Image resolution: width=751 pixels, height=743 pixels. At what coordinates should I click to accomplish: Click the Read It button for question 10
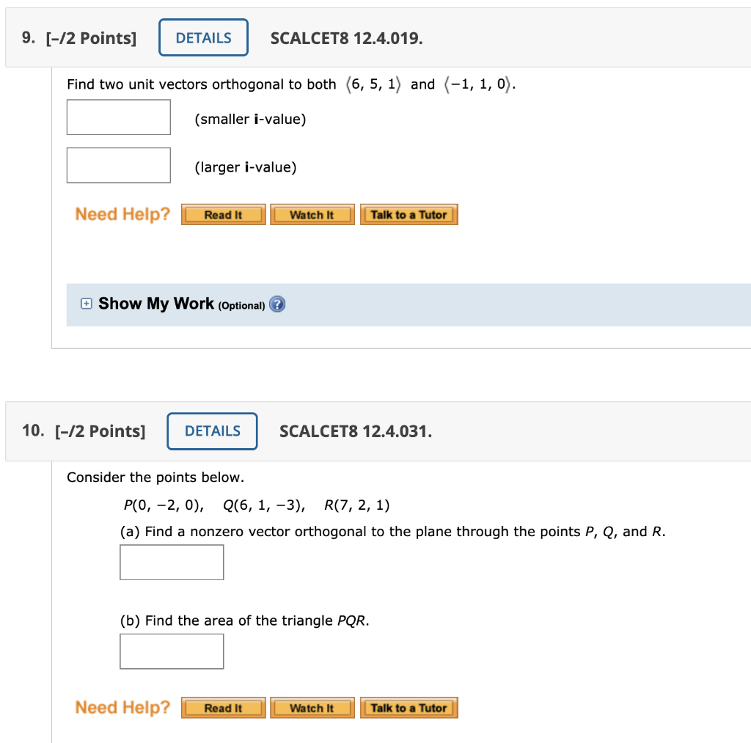[x=223, y=707]
